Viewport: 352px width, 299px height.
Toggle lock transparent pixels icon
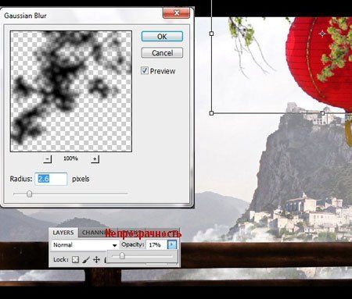point(75,259)
